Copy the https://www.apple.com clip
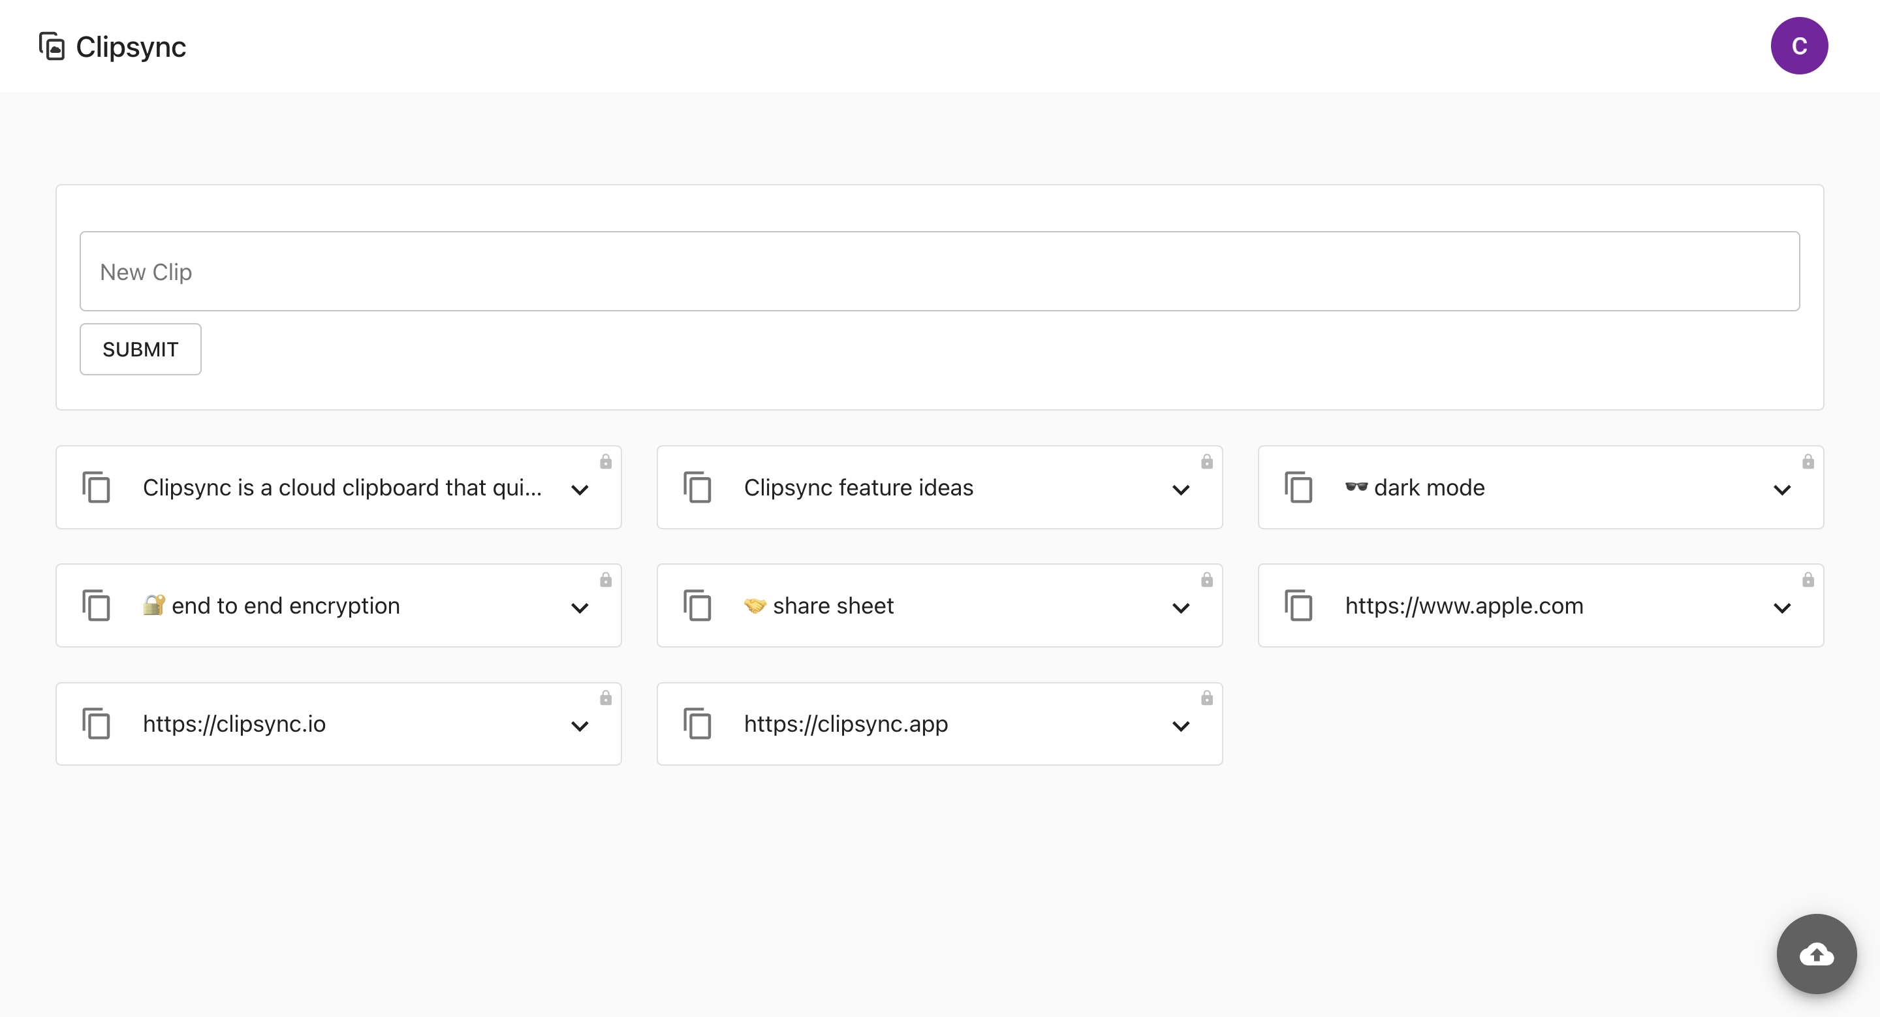Viewport: 1880px width, 1017px height. click(x=1298, y=606)
